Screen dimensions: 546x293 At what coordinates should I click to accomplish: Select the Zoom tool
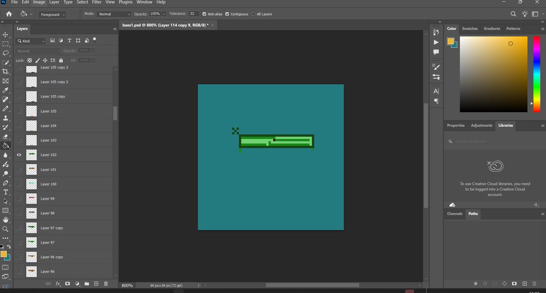[x=5, y=229]
